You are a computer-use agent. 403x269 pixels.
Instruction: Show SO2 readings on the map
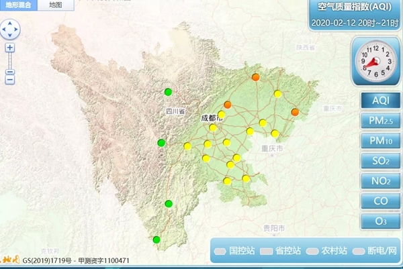pos(380,161)
